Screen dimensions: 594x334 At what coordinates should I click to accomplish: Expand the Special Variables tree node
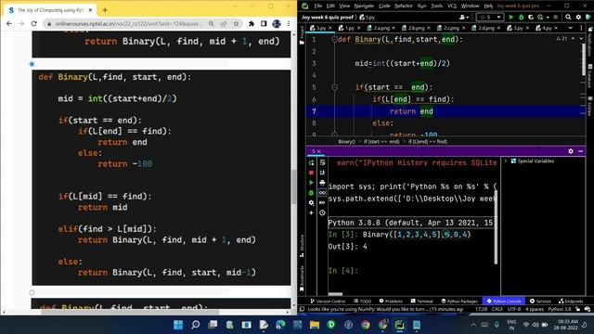pyautogui.click(x=505, y=161)
